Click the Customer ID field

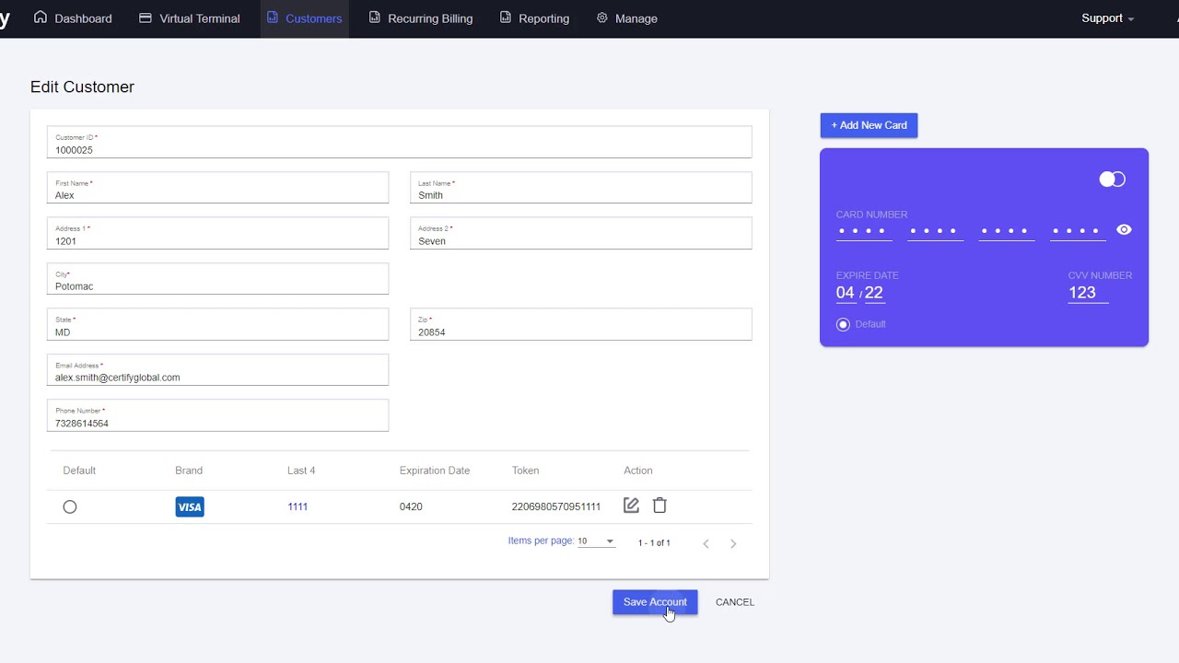tap(400, 142)
